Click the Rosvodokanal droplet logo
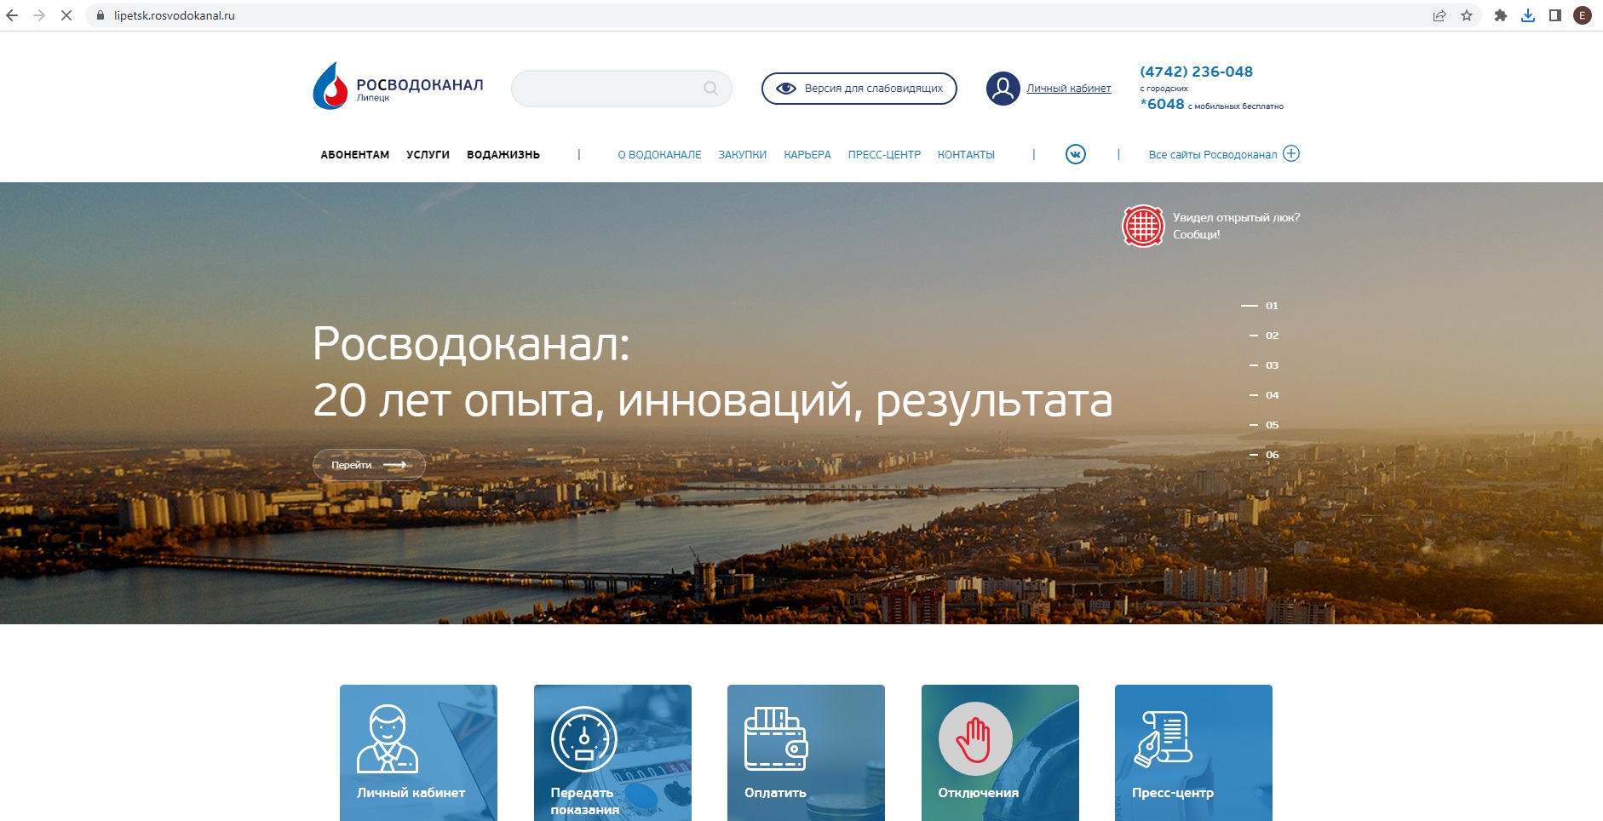The width and height of the screenshot is (1603, 821). coord(330,86)
